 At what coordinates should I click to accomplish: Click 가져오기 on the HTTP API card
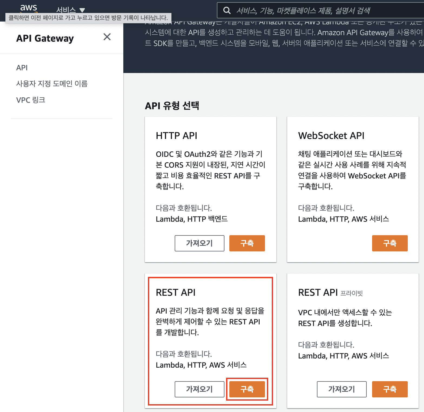[x=199, y=243]
